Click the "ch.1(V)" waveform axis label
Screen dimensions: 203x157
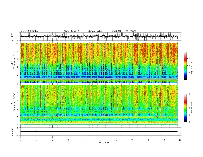pos(12,36)
